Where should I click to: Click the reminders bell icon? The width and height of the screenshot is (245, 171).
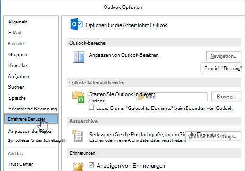(78, 166)
